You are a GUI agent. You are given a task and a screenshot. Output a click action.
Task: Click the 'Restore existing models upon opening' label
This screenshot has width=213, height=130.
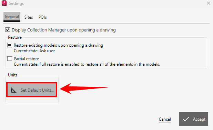click(58, 45)
